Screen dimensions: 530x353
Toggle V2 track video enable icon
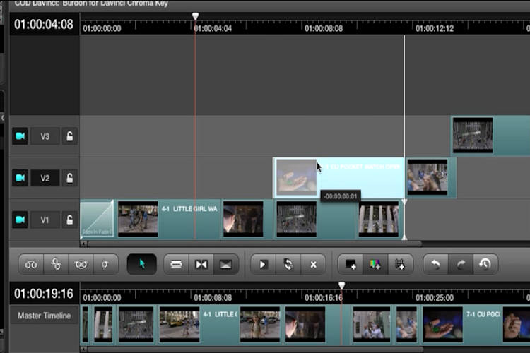click(x=20, y=178)
